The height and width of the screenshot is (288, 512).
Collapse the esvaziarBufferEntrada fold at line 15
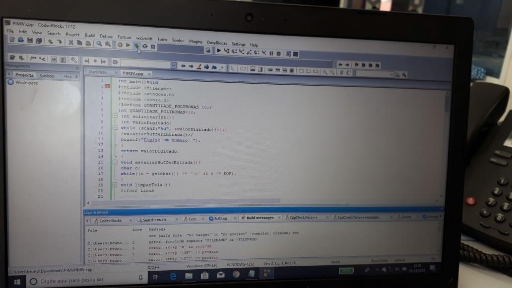click(115, 162)
